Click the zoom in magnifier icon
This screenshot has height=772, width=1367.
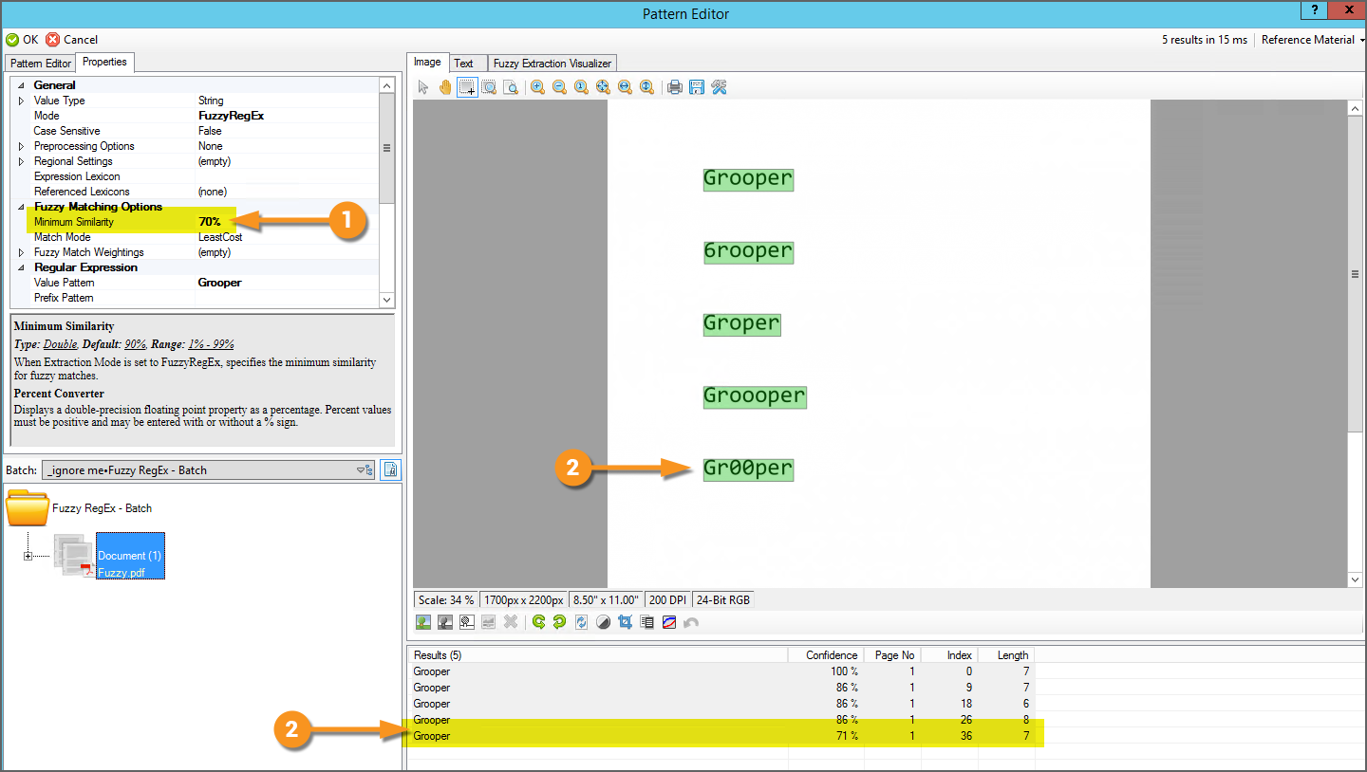(537, 87)
